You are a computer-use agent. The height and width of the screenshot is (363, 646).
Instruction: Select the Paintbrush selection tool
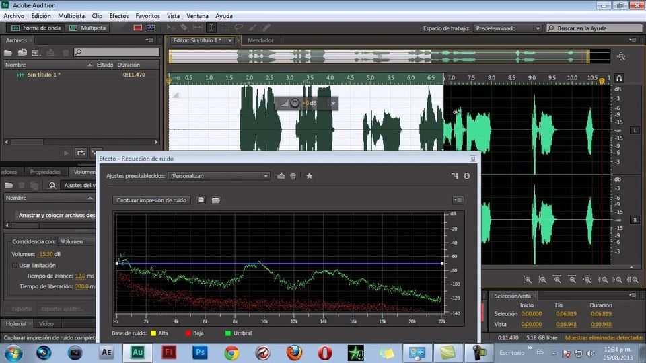[252, 28]
